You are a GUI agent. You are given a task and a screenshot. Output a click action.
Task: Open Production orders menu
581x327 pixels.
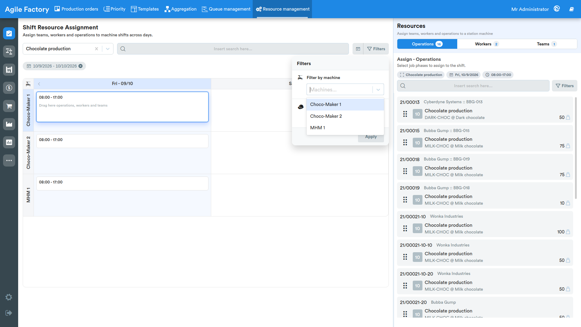[76, 9]
